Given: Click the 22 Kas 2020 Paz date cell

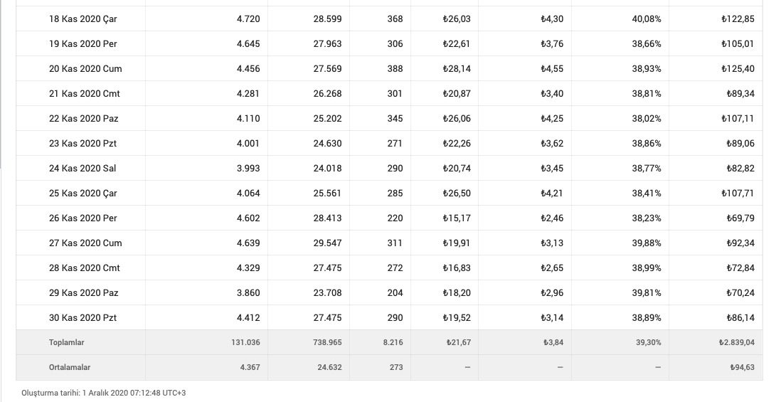Looking at the screenshot, I should [x=84, y=119].
